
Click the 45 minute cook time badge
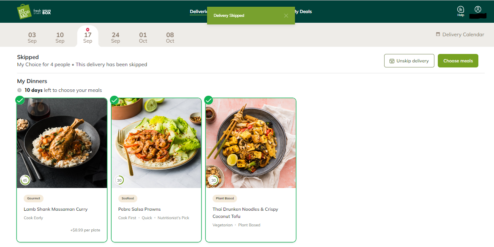tap(25, 180)
